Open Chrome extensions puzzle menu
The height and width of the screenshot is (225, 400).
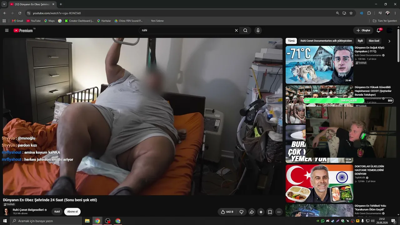point(369,13)
